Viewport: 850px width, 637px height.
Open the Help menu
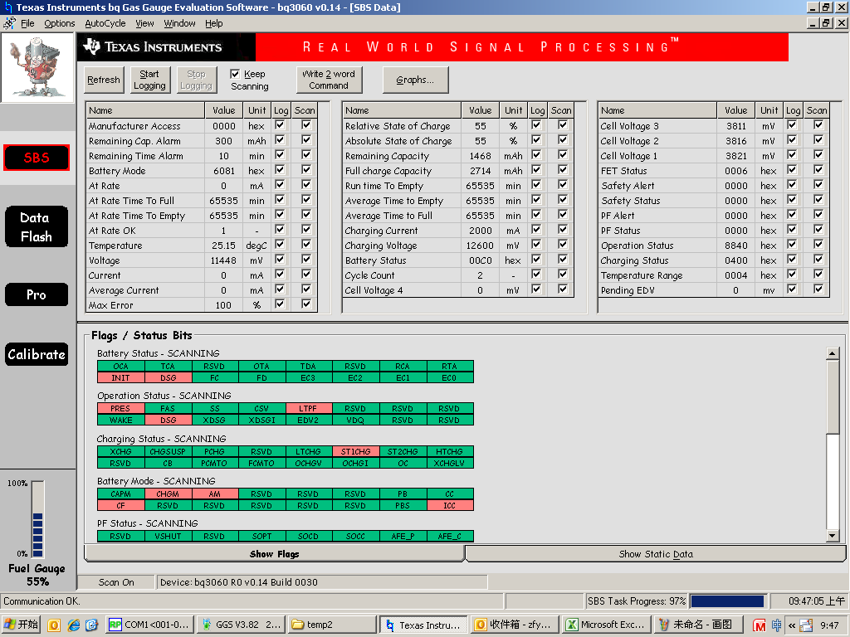(x=213, y=23)
